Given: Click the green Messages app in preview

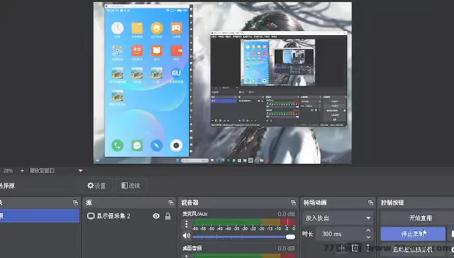Looking at the screenshot, I should pyautogui.click(x=137, y=146).
